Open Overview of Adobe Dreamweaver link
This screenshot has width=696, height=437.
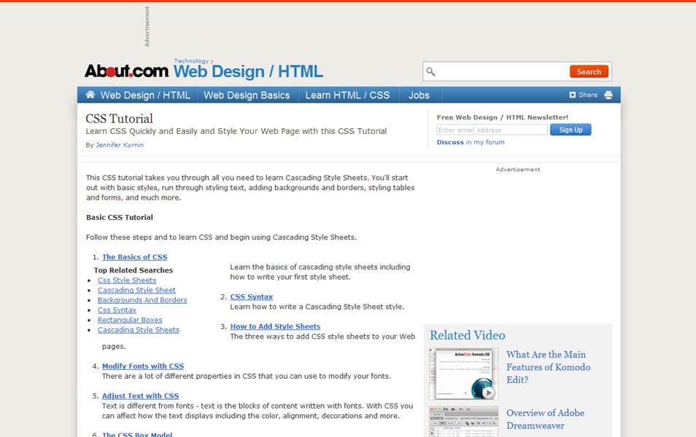pos(545,420)
